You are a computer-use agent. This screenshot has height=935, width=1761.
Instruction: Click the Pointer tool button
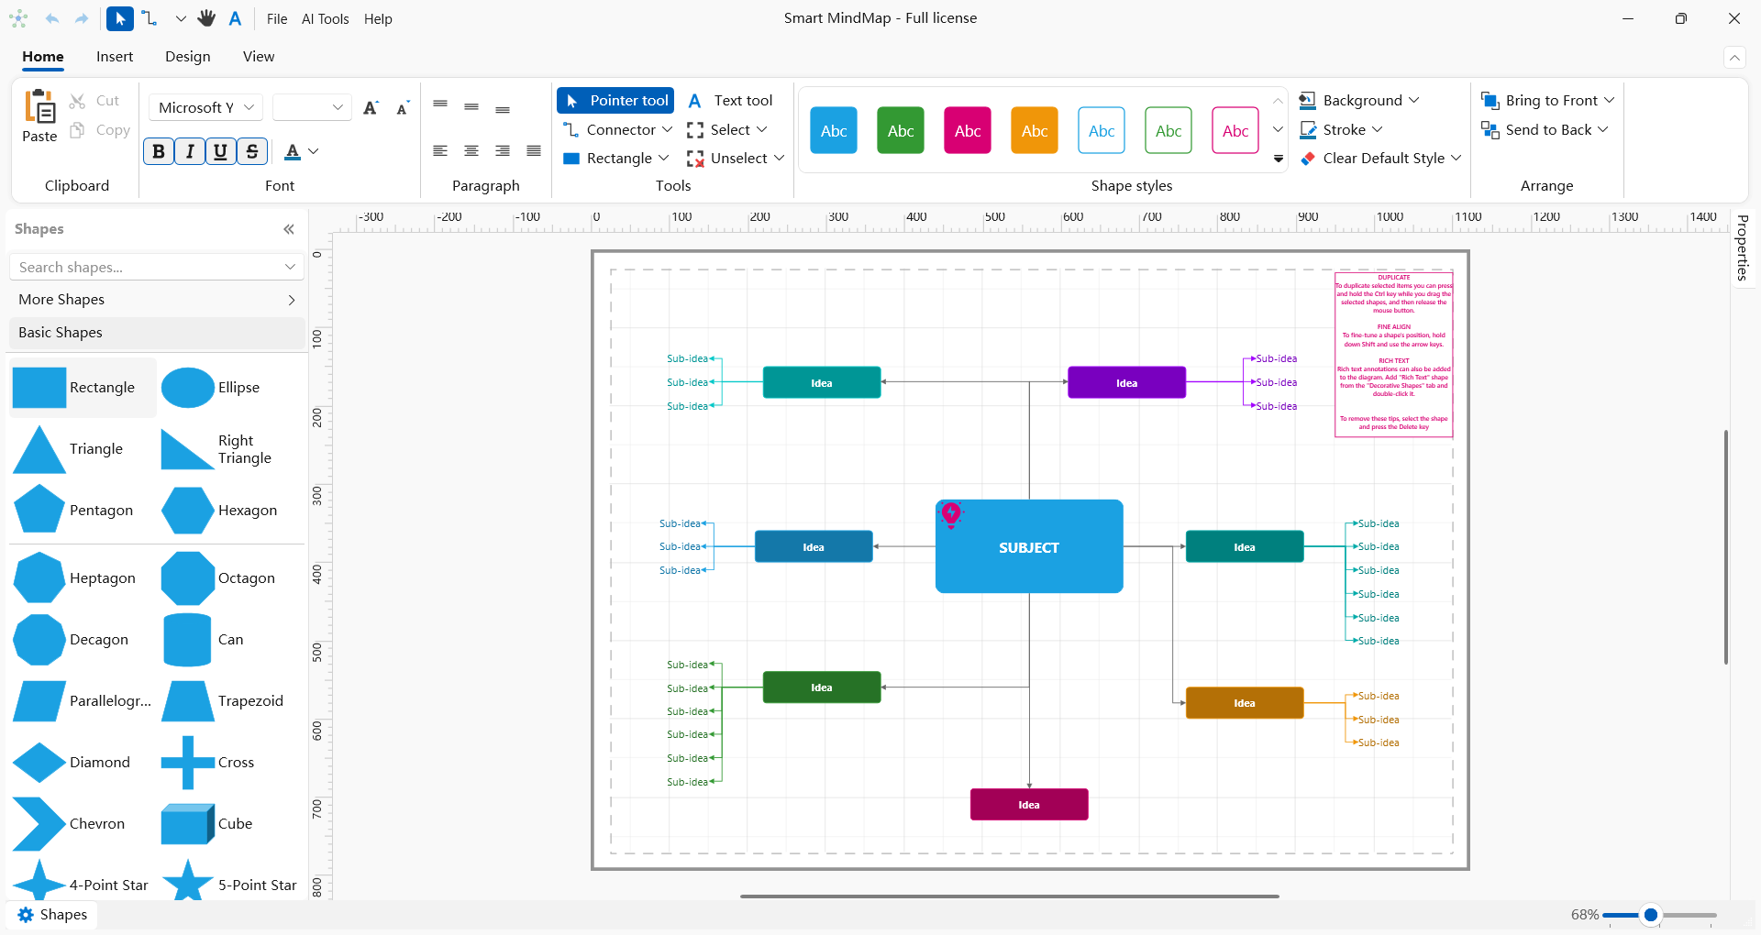coord(615,101)
